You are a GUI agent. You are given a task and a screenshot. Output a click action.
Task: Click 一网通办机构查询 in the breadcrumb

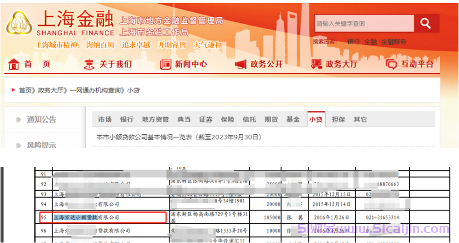click(x=95, y=90)
